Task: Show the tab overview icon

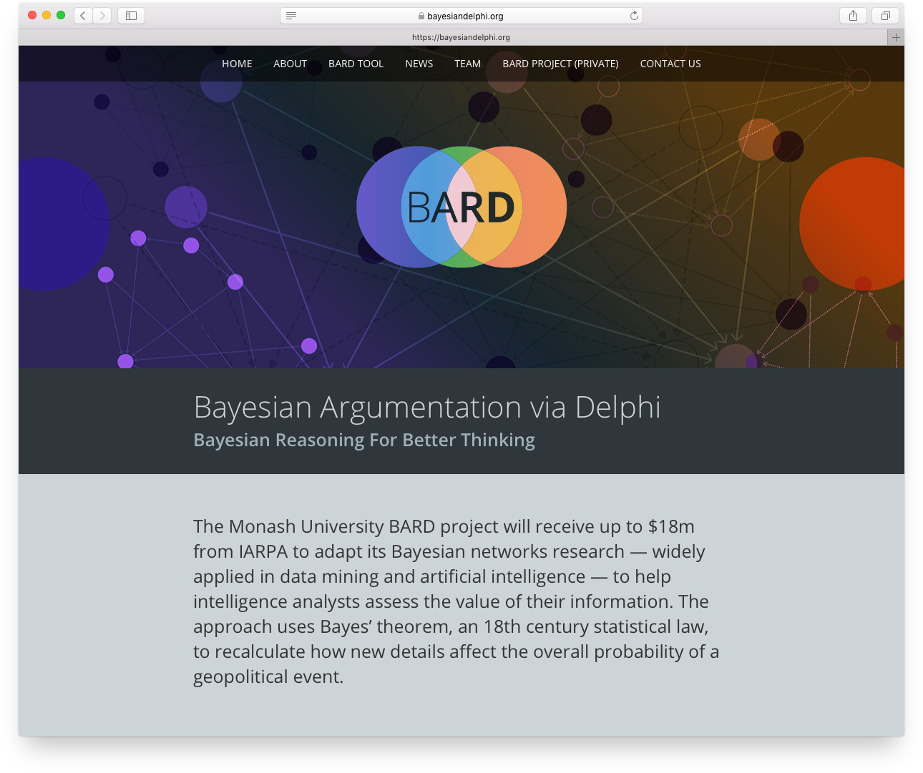Action: point(885,16)
